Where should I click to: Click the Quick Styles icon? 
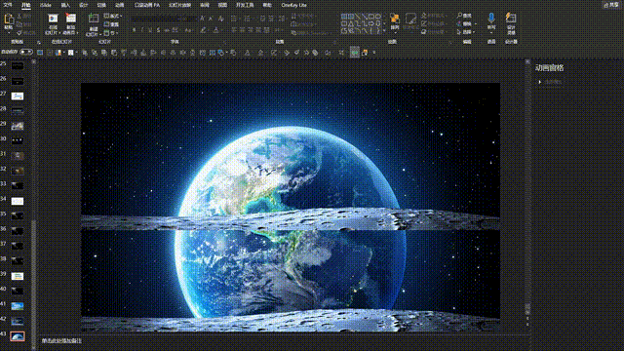tap(410, 19)
